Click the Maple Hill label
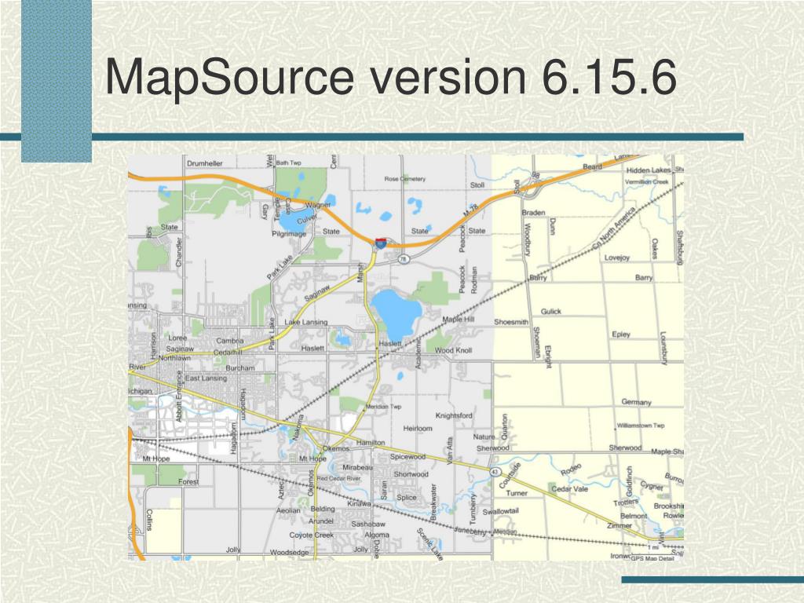The height and width of the screenshot is (603, 804). [459, 319]
